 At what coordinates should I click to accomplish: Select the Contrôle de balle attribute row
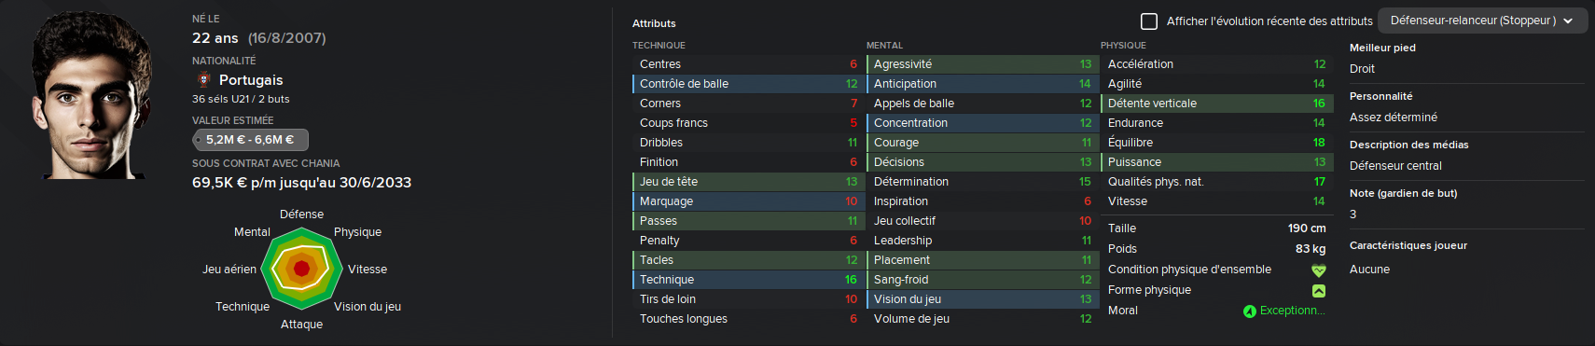tap(748, 84)
